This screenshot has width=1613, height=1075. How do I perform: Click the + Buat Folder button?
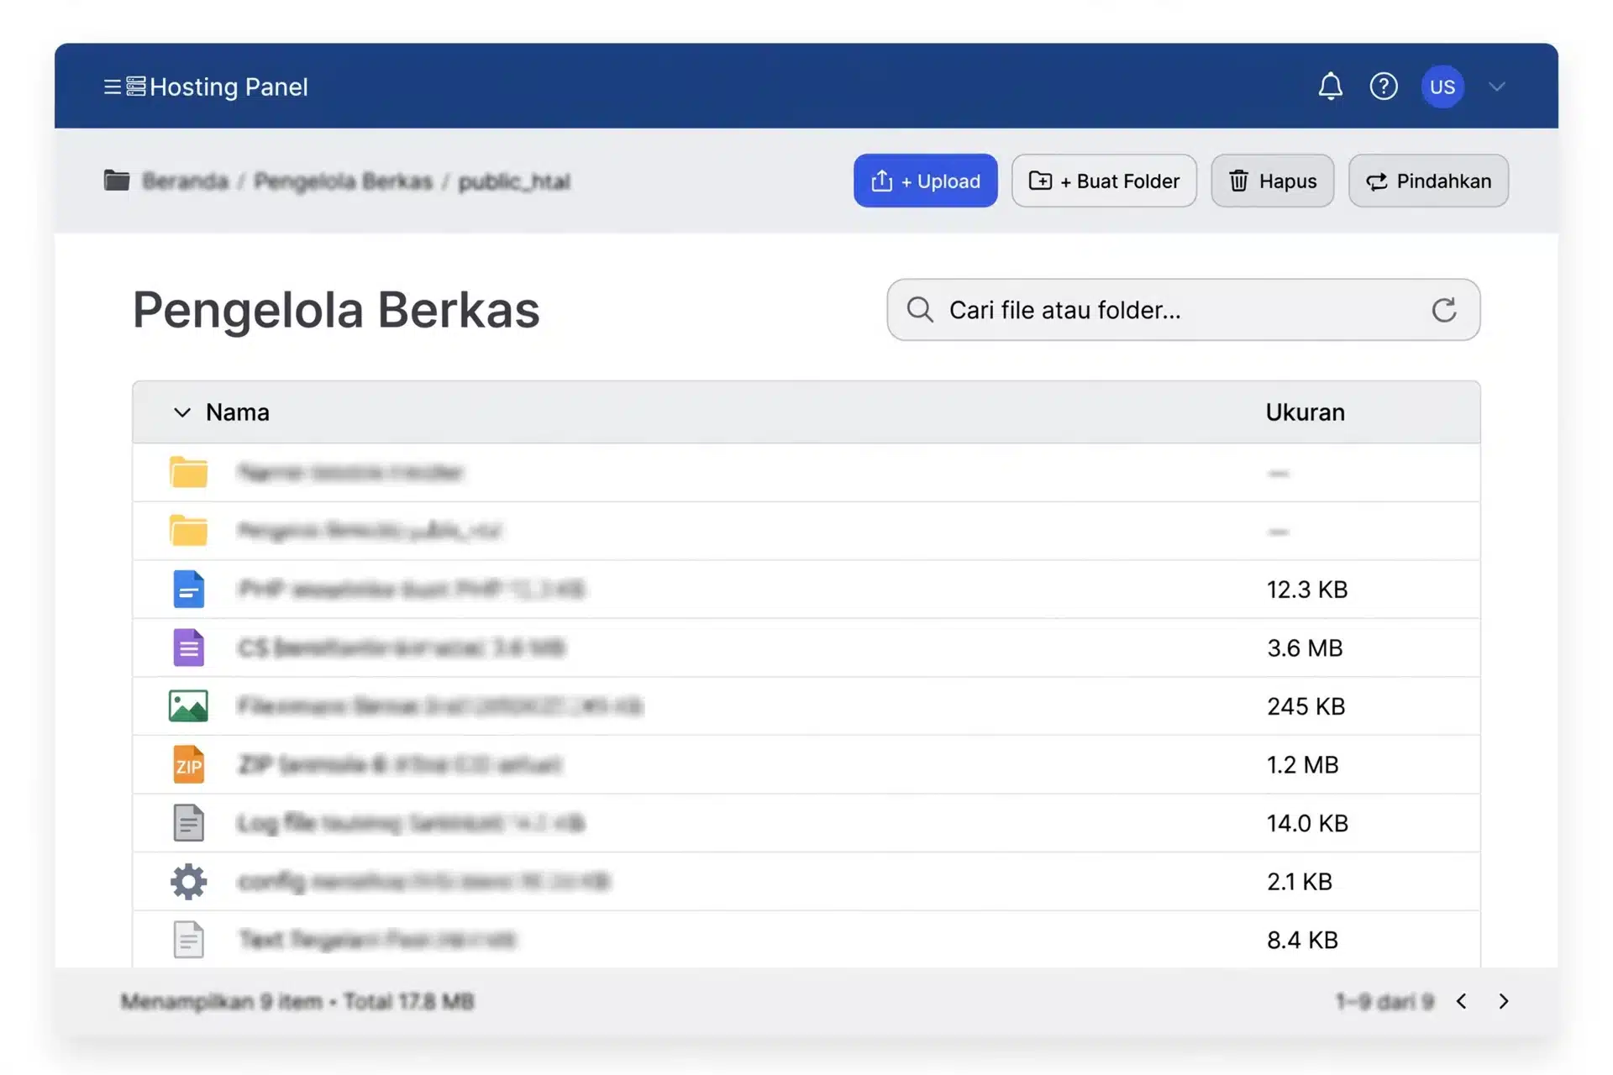coord(1104,181)
